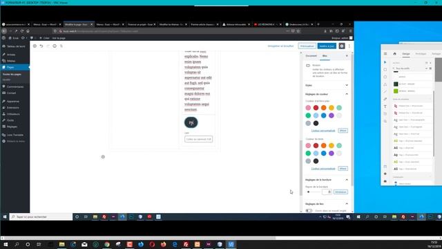Select the rectangle tool in Adobe XD window

385,69
